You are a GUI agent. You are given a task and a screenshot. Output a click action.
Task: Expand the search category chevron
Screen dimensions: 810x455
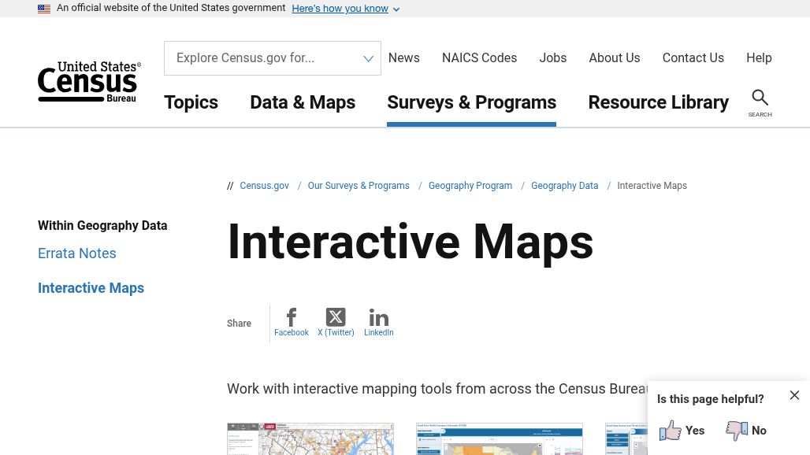tap(368, 57)
